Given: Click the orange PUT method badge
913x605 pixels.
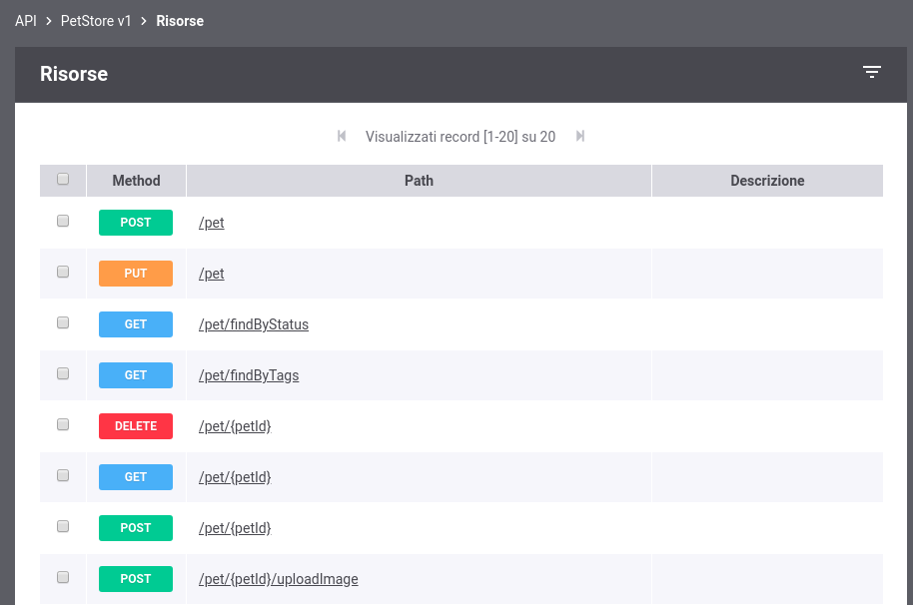Looking at the screenshot, I should (136, 274).
